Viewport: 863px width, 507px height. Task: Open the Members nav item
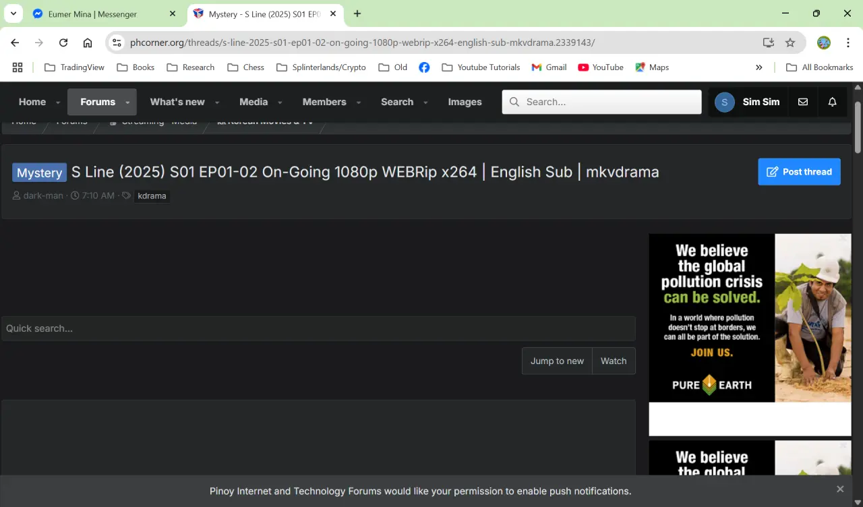click(324, 102)
